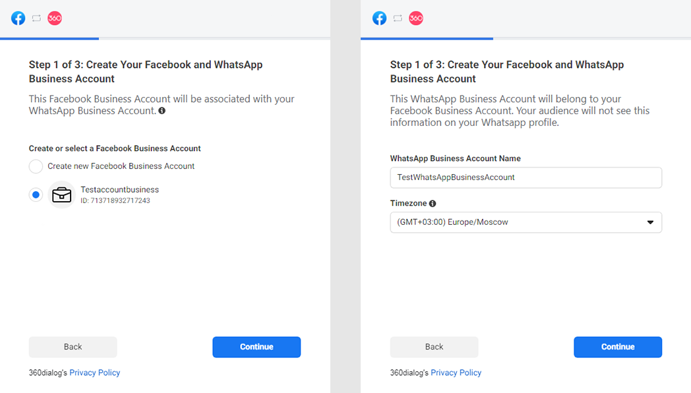Click the arrow on the Timezone combo box
The height and width of the screenshot is (393, 691).
[650, 222]
